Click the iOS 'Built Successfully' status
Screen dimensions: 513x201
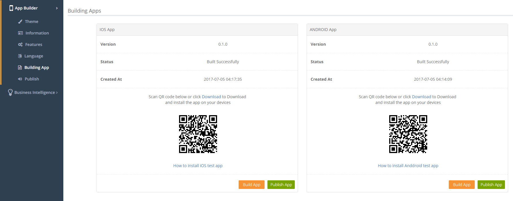coord(223,62)
